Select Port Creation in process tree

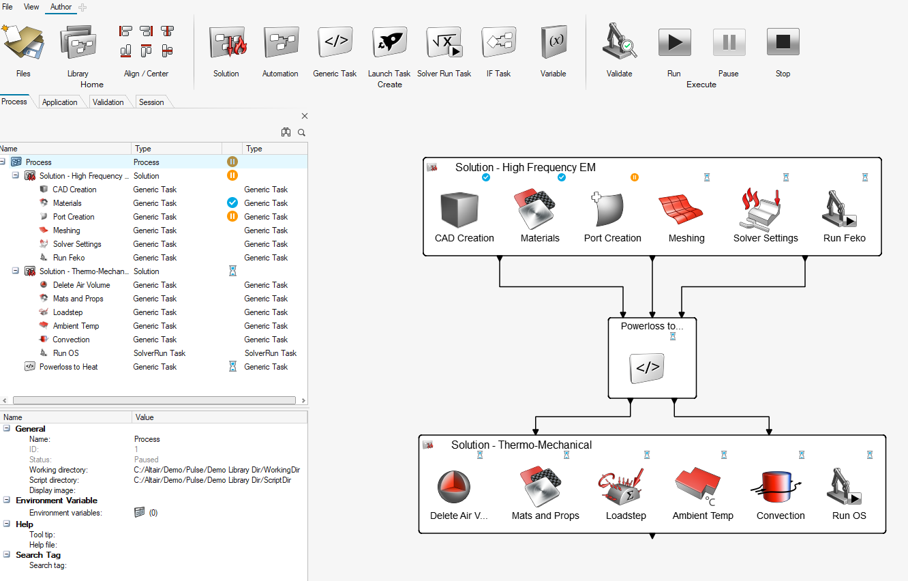(74, 217)
